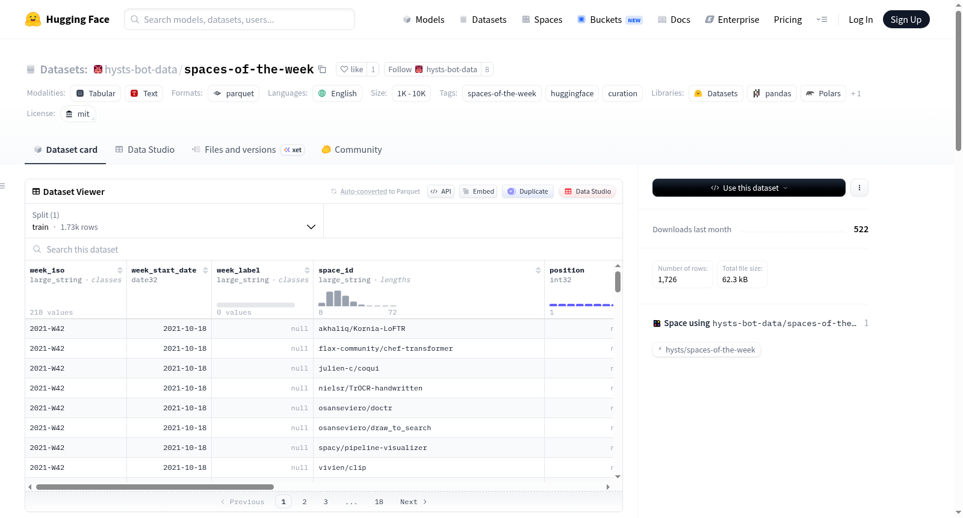Go to the Community tab
The height and width of the screenshot is (518, 963).
coord(351,150)
